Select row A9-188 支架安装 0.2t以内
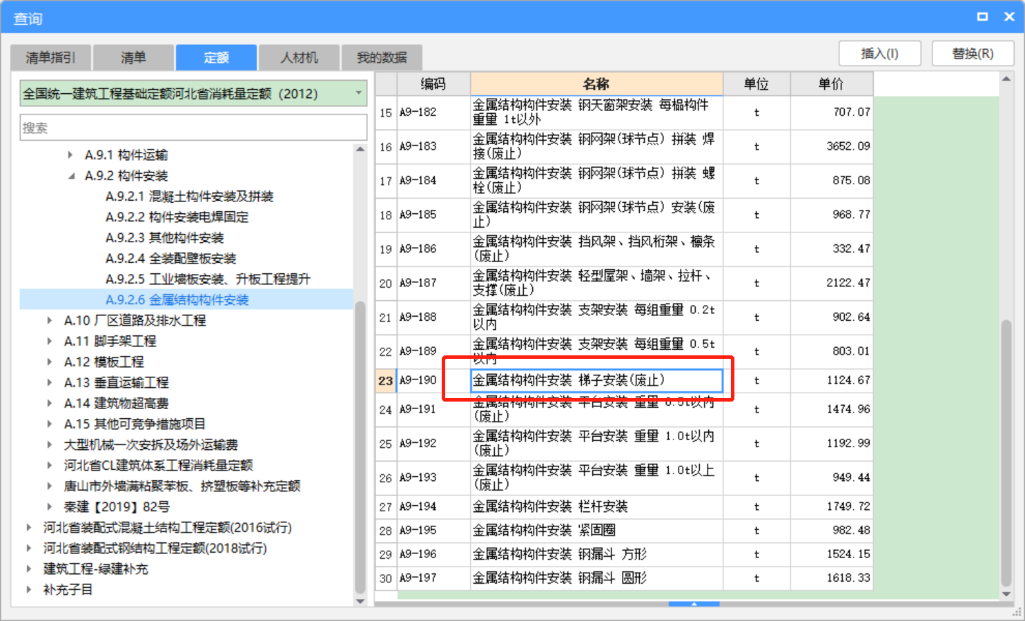 625,317
